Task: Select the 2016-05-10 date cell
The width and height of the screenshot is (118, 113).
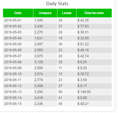Action: [18, 74]
